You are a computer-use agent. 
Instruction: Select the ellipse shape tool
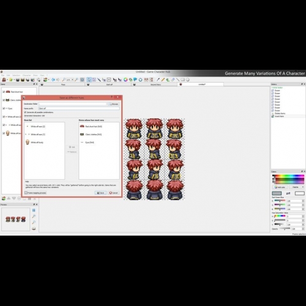(x=187, y=80)
